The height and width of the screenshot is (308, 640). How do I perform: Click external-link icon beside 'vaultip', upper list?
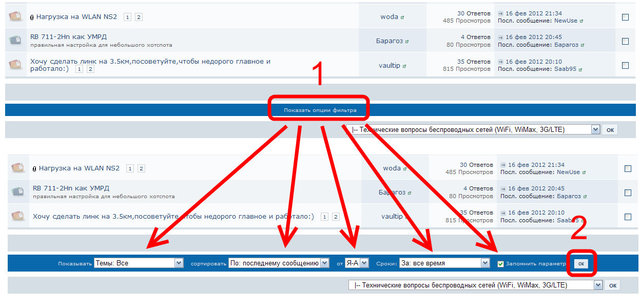click(404, 66)
